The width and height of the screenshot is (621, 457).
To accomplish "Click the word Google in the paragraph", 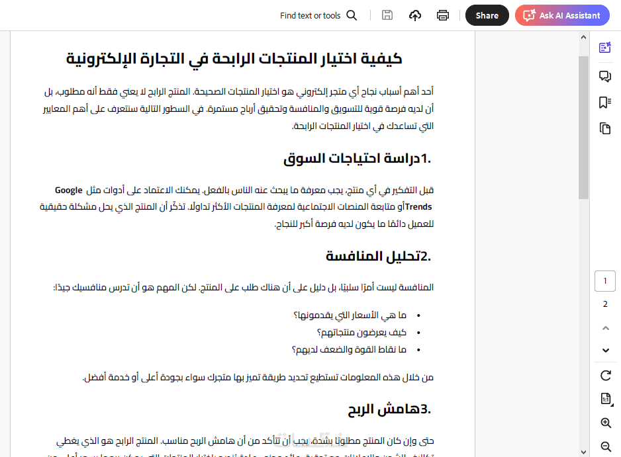I will coord(68,190).
